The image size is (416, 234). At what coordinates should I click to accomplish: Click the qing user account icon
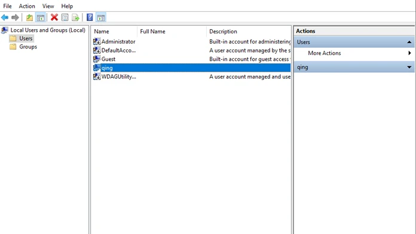tap(97, 68)
